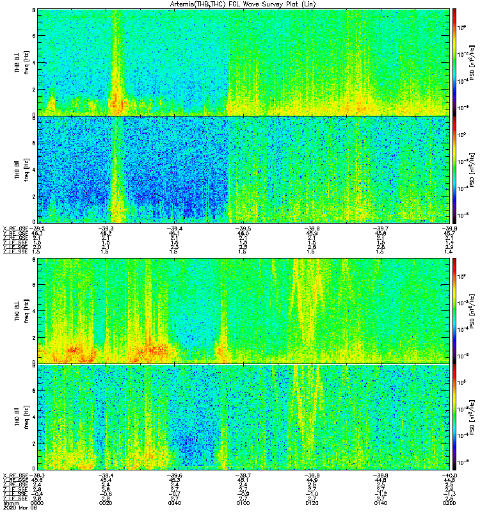Click the -1.3 Y_LE_SSE value
Image resolution: width=480 pixels, height=512 pixels.
click(449, 494)
